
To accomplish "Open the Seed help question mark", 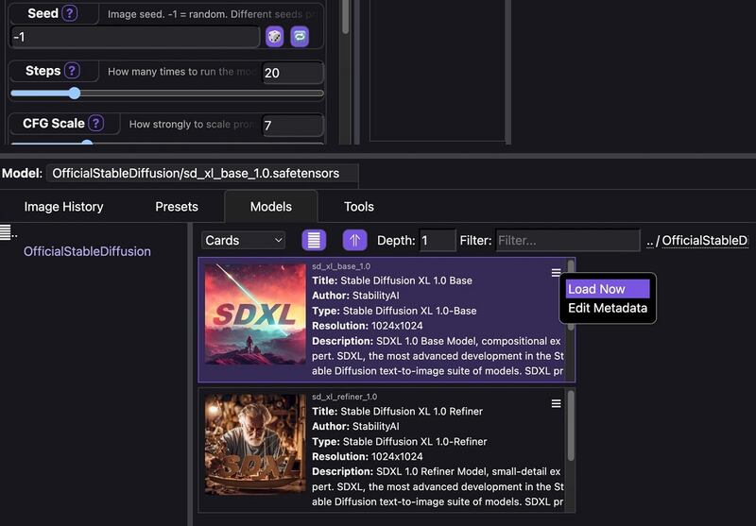I will coord(69,14).
